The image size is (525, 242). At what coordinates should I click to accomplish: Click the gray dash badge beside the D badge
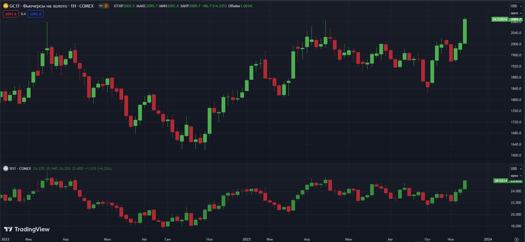[x=101, y=6]
